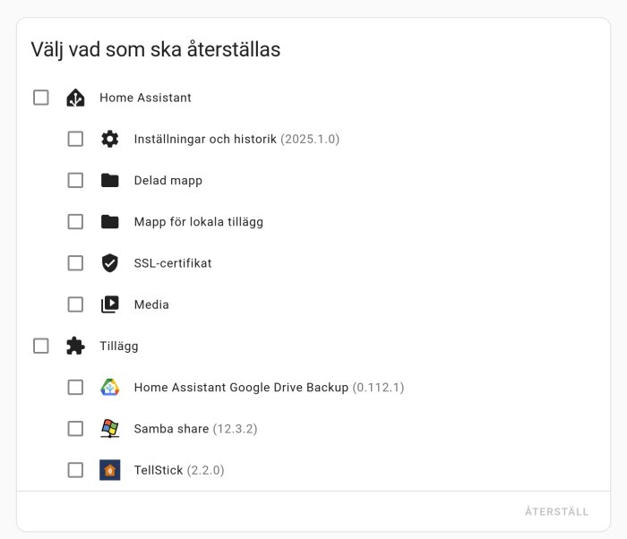Image resolution: width=627 pixels, height=539 pixels.
Task: Click the TellStick add-on icon
Action: click(109, 469)
